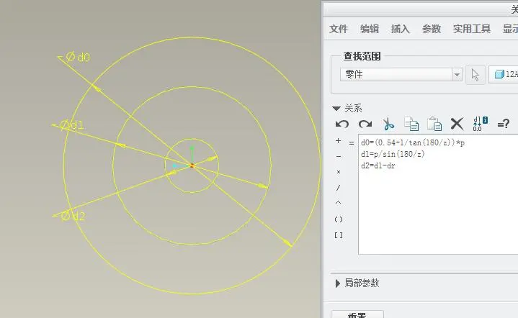Click the undo arrow in relations toolbar

pos(342,124)
